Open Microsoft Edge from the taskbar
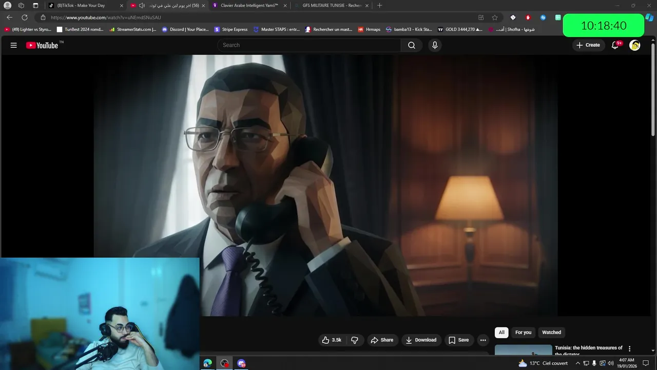 point(207,363)
